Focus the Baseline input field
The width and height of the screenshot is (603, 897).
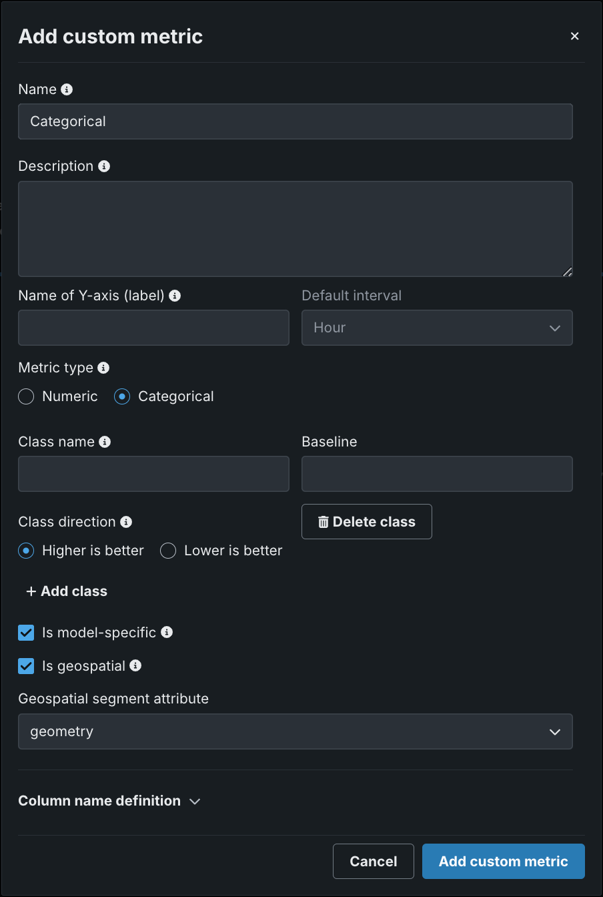point(437,474)
